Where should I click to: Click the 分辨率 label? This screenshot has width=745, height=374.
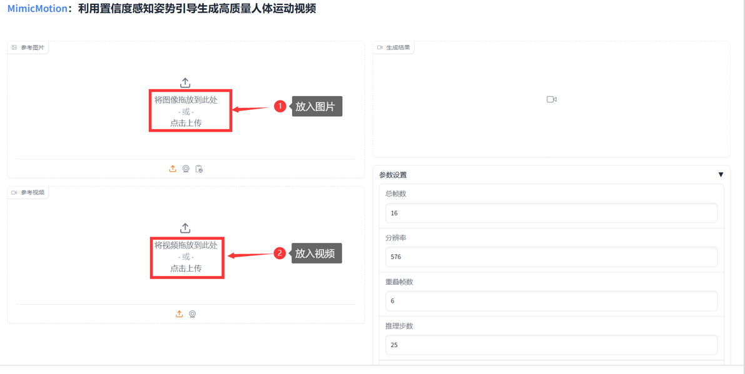(396, 237)
